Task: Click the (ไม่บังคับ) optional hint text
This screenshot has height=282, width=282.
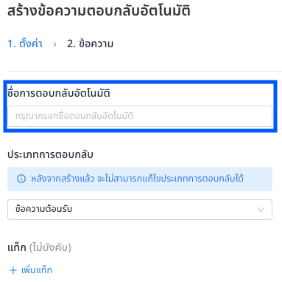Action: [50, 247]
